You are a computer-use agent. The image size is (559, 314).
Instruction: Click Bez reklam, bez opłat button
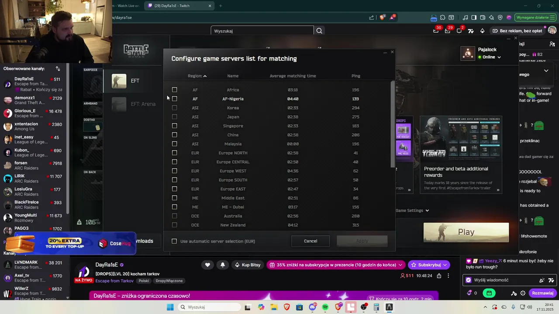(x=517, y=31)
